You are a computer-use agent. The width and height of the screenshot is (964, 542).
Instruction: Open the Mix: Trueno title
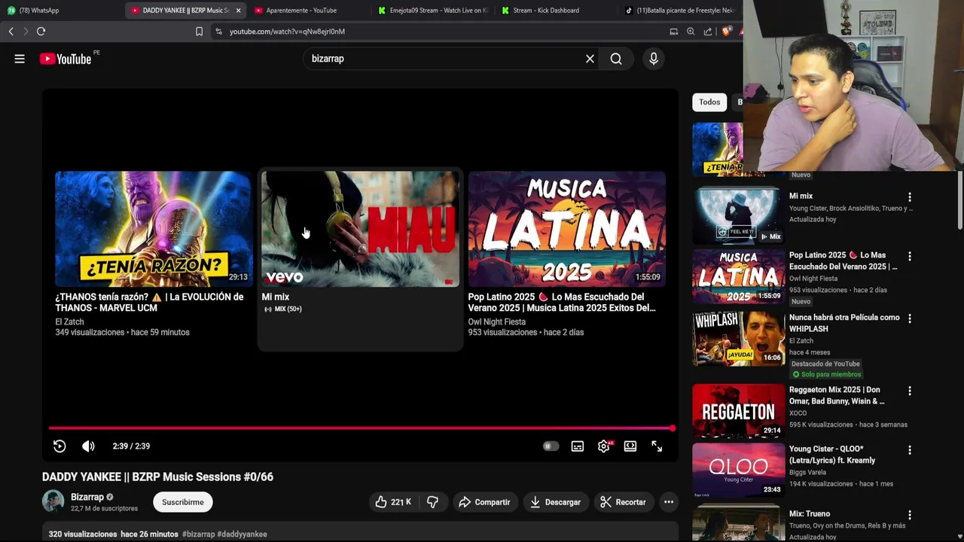click(810, 514)
